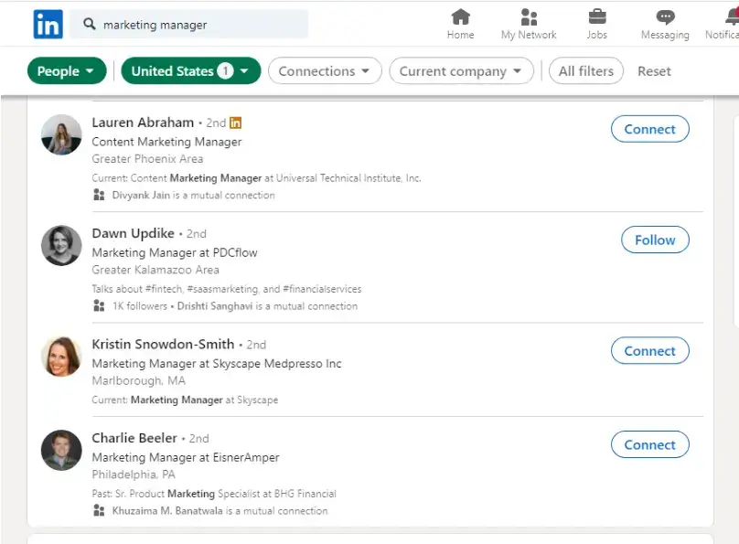Reset the applied search filters
Viewport: 739px width, 544px height.
point(654,70)
